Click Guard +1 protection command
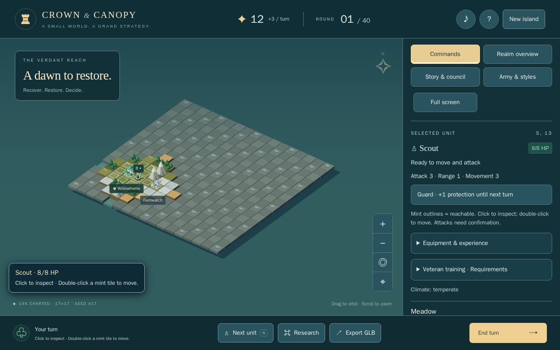 click(481, 195)
